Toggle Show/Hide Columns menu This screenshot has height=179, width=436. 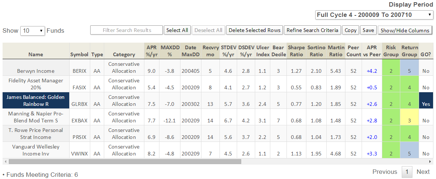pos(405,31)
